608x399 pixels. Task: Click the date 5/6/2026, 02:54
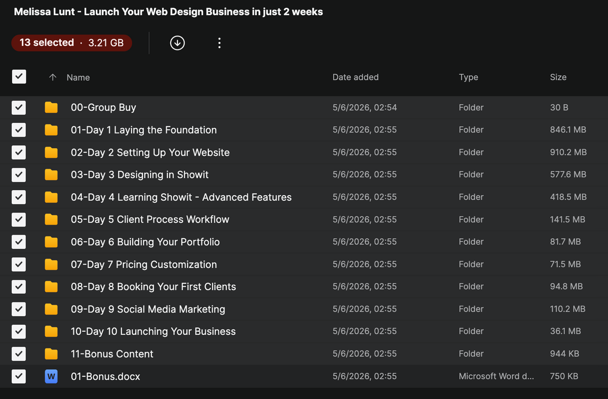click(365, 107)
